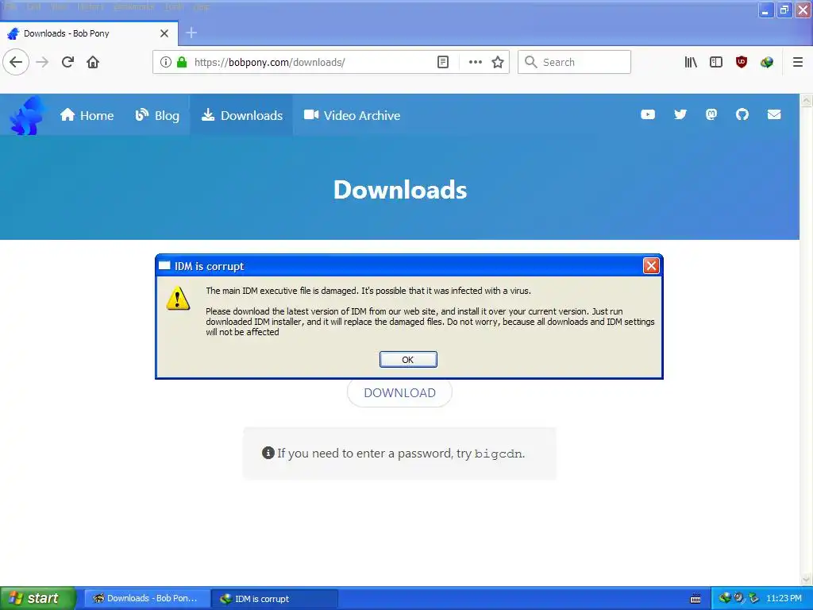Screen dimensions: 813x610
Task: Open a new browser tab
Action: [x=191, y=33]
